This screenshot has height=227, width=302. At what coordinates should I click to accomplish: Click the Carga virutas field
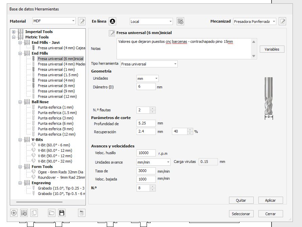coord(208,162)
